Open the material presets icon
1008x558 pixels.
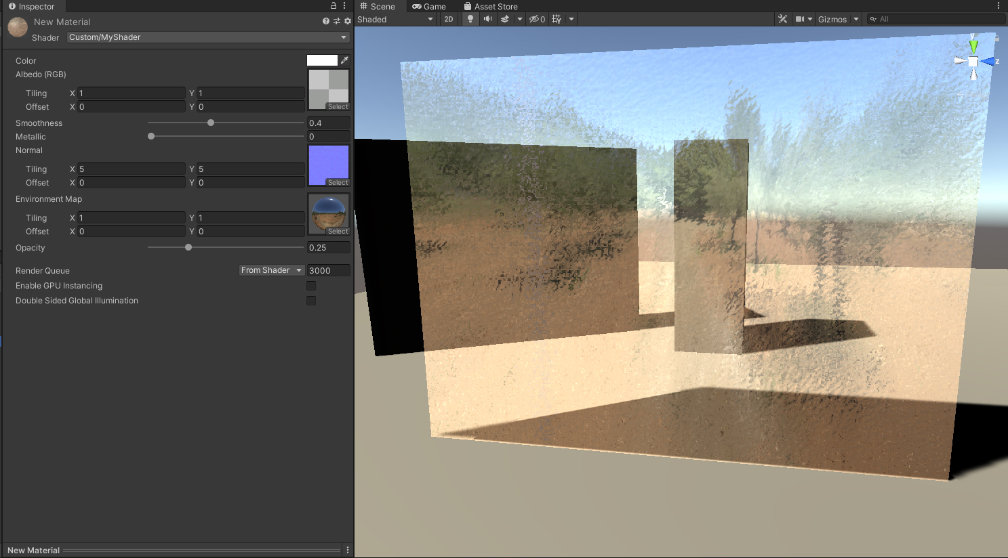[337, 21]
